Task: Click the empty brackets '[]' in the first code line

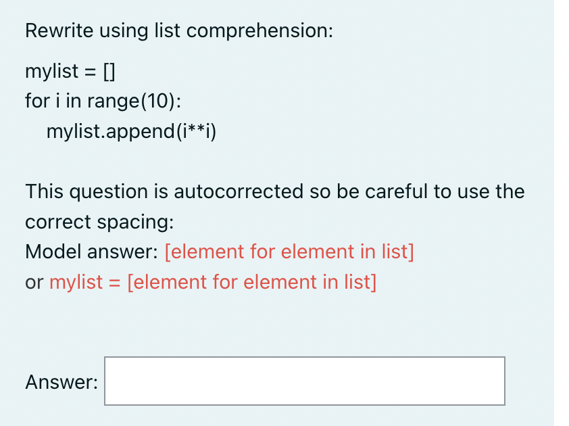Action: pos(109,71)
